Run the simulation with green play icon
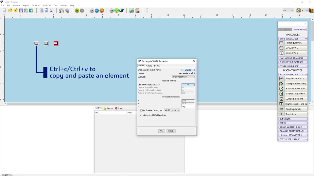Screen dimensions: 314x176 [x=77, y=10]
